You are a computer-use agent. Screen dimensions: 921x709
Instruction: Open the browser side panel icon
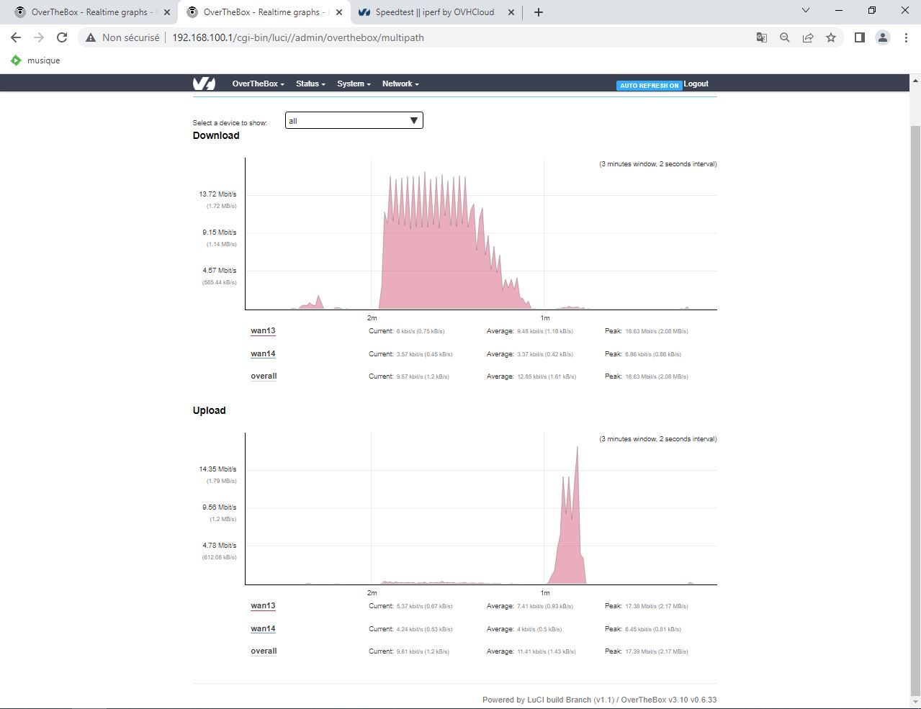point(859,37)
